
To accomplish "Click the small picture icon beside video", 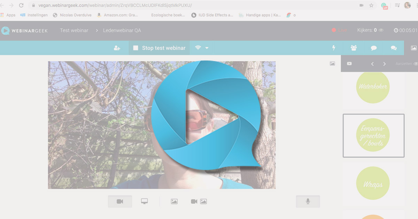I will pos(332,64).
